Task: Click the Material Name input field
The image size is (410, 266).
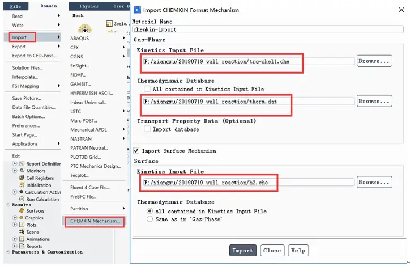Action: tap(268, 29)
